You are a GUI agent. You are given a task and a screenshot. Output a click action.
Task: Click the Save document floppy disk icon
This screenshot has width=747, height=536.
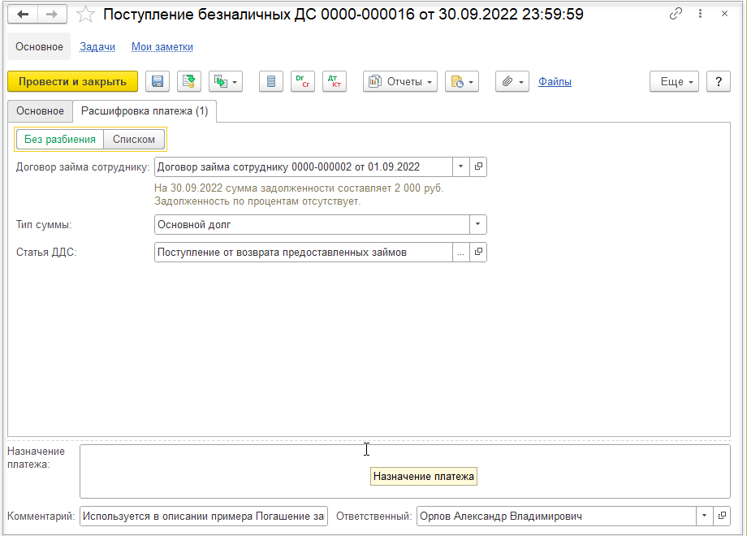pyautogui.click(x=158, y=81)
